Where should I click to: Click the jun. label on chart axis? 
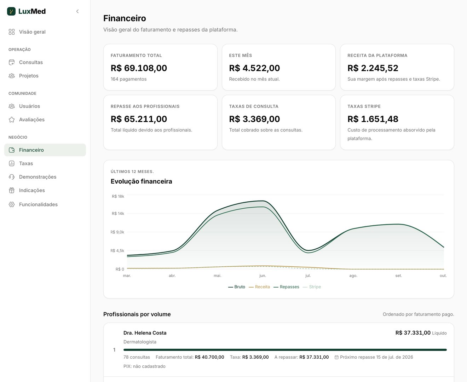263,276
